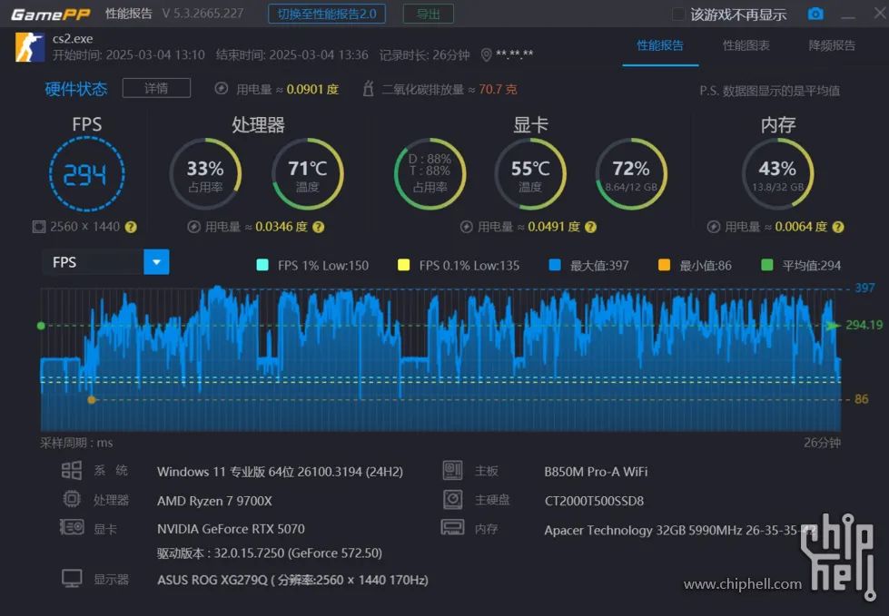Open the help icon beside 0.0491 度
This screenshot has width=889, height=616.
591,227
